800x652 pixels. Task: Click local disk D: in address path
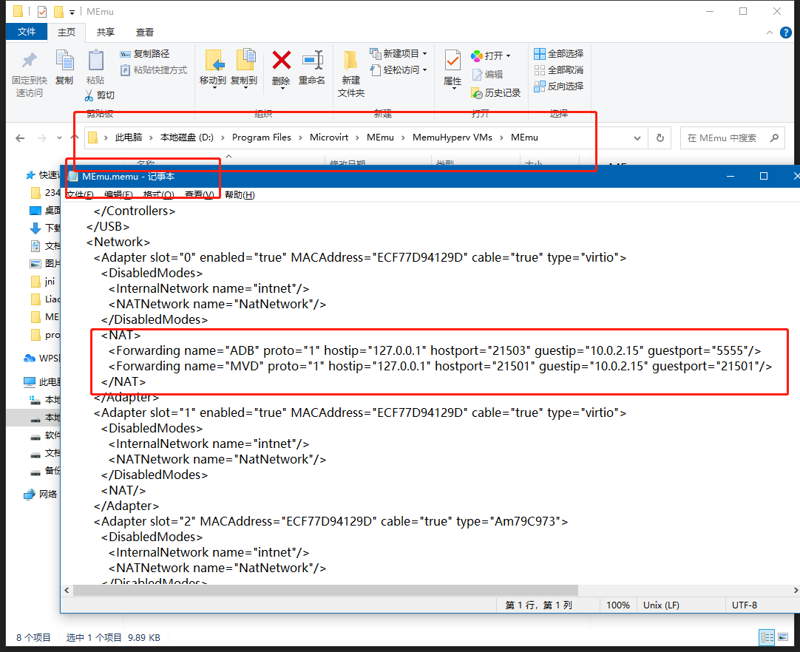pyautogui.click(x=187, y=137)
